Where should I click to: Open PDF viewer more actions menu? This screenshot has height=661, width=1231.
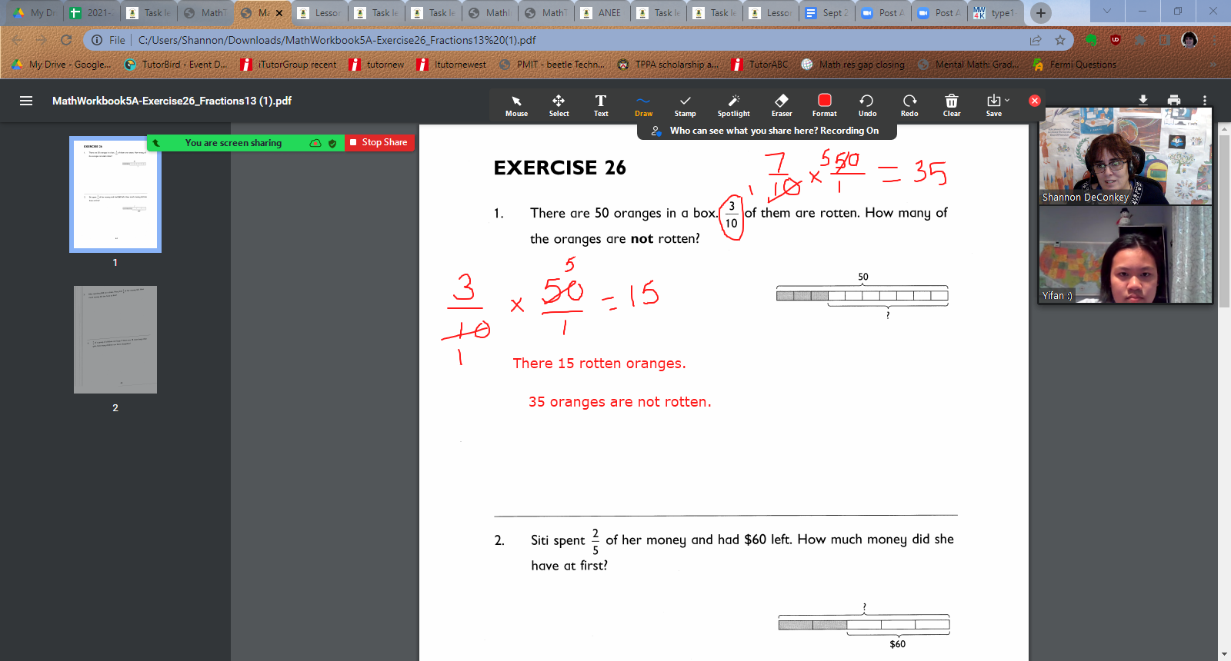pos(1205,100)
